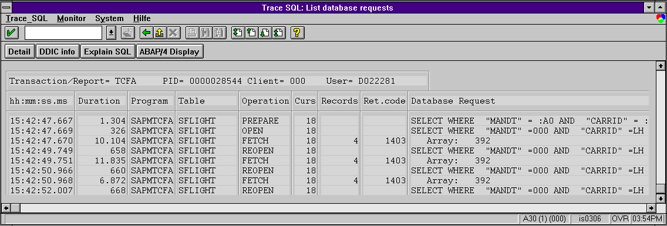
Task: Click horizontal scrollbar left arrow
Action: coord(6,208)
